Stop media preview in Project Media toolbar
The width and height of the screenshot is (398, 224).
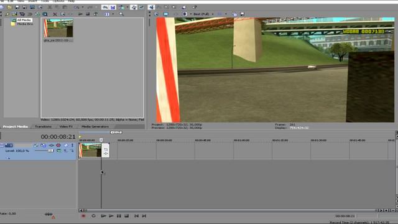88,14
